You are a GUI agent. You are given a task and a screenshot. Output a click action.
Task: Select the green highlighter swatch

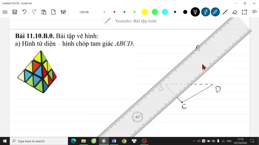point(155,12)
